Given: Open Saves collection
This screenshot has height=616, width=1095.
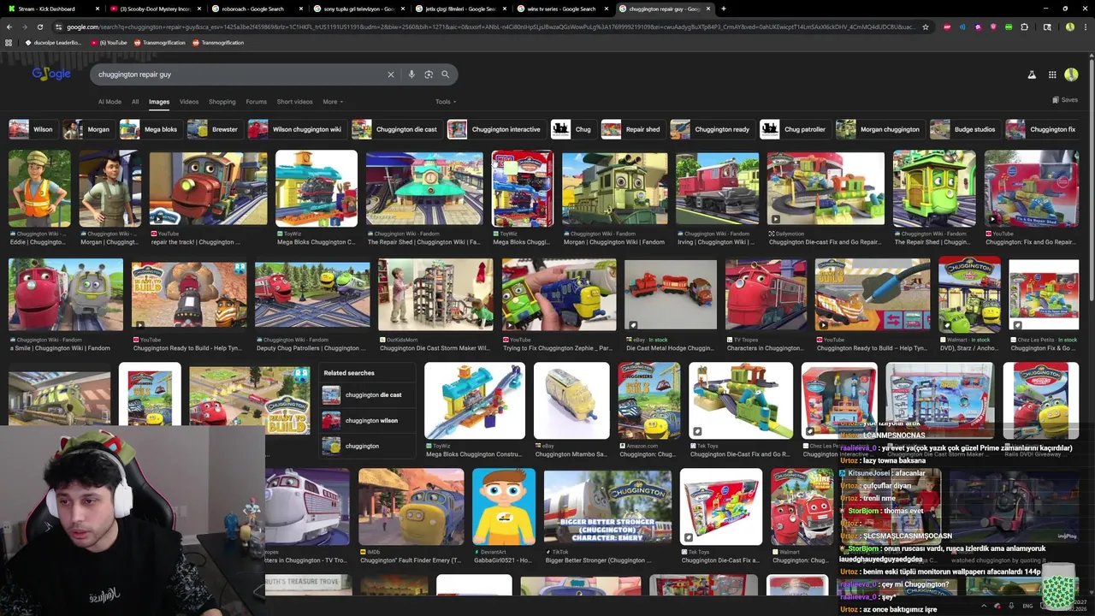Looking at the screenshot, I should (1065, 100).
